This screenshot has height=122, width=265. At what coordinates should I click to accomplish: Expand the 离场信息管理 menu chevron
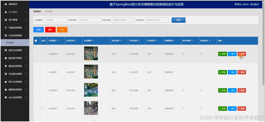click(26, 66)
